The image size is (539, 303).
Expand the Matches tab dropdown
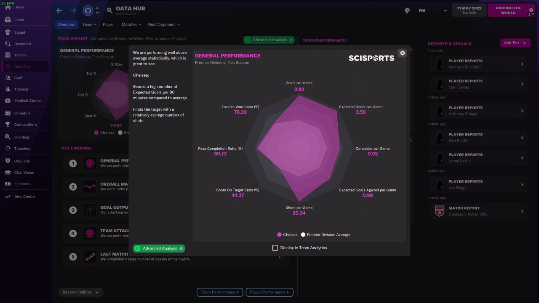(x=131, y=24)
